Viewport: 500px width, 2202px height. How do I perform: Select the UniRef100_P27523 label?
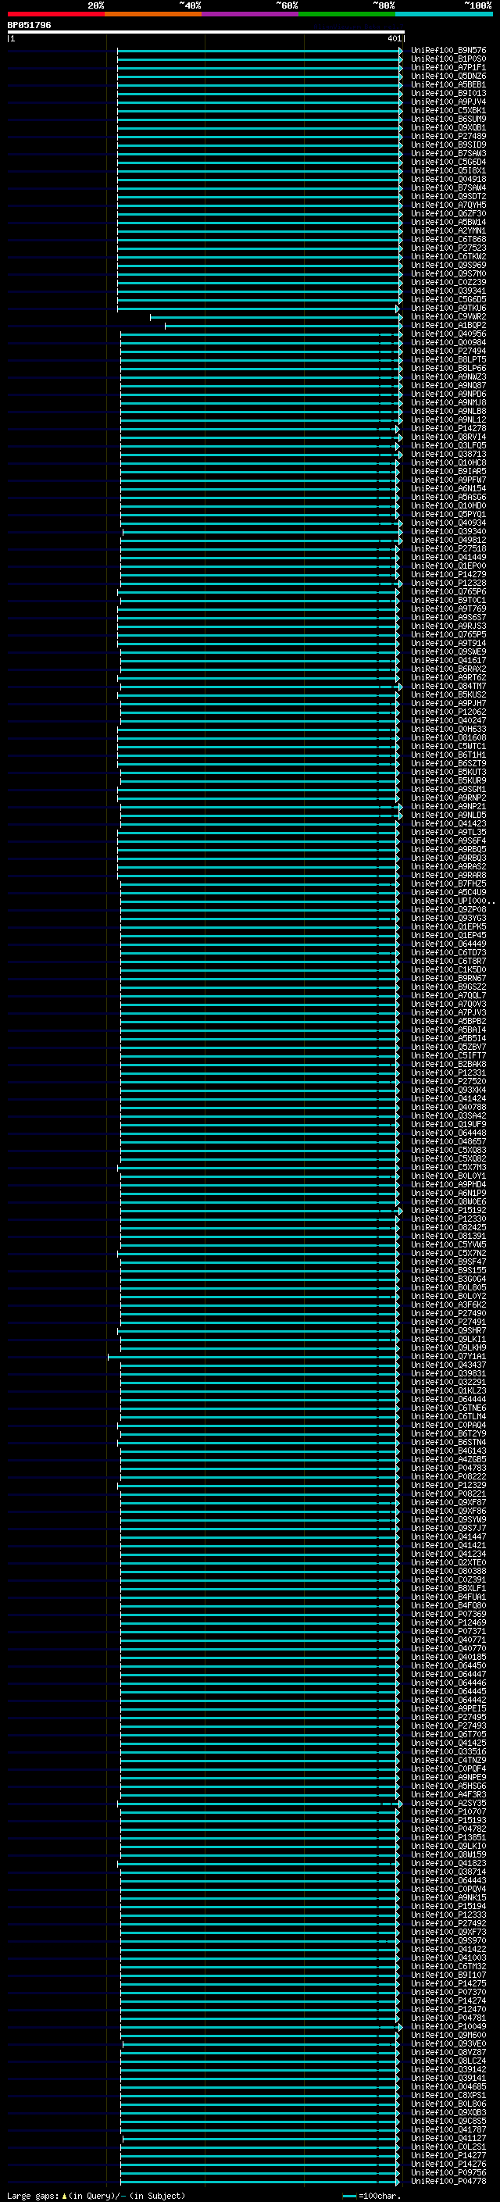tap(448, 248)
